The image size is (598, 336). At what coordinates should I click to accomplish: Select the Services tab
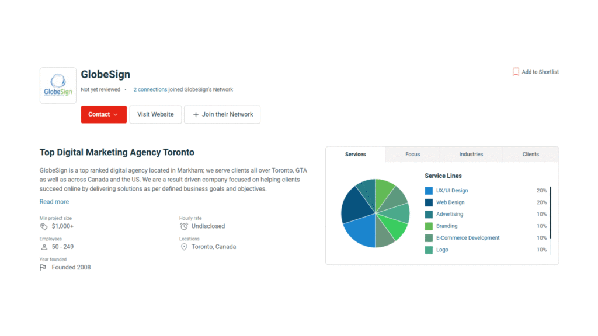(355, 155)
